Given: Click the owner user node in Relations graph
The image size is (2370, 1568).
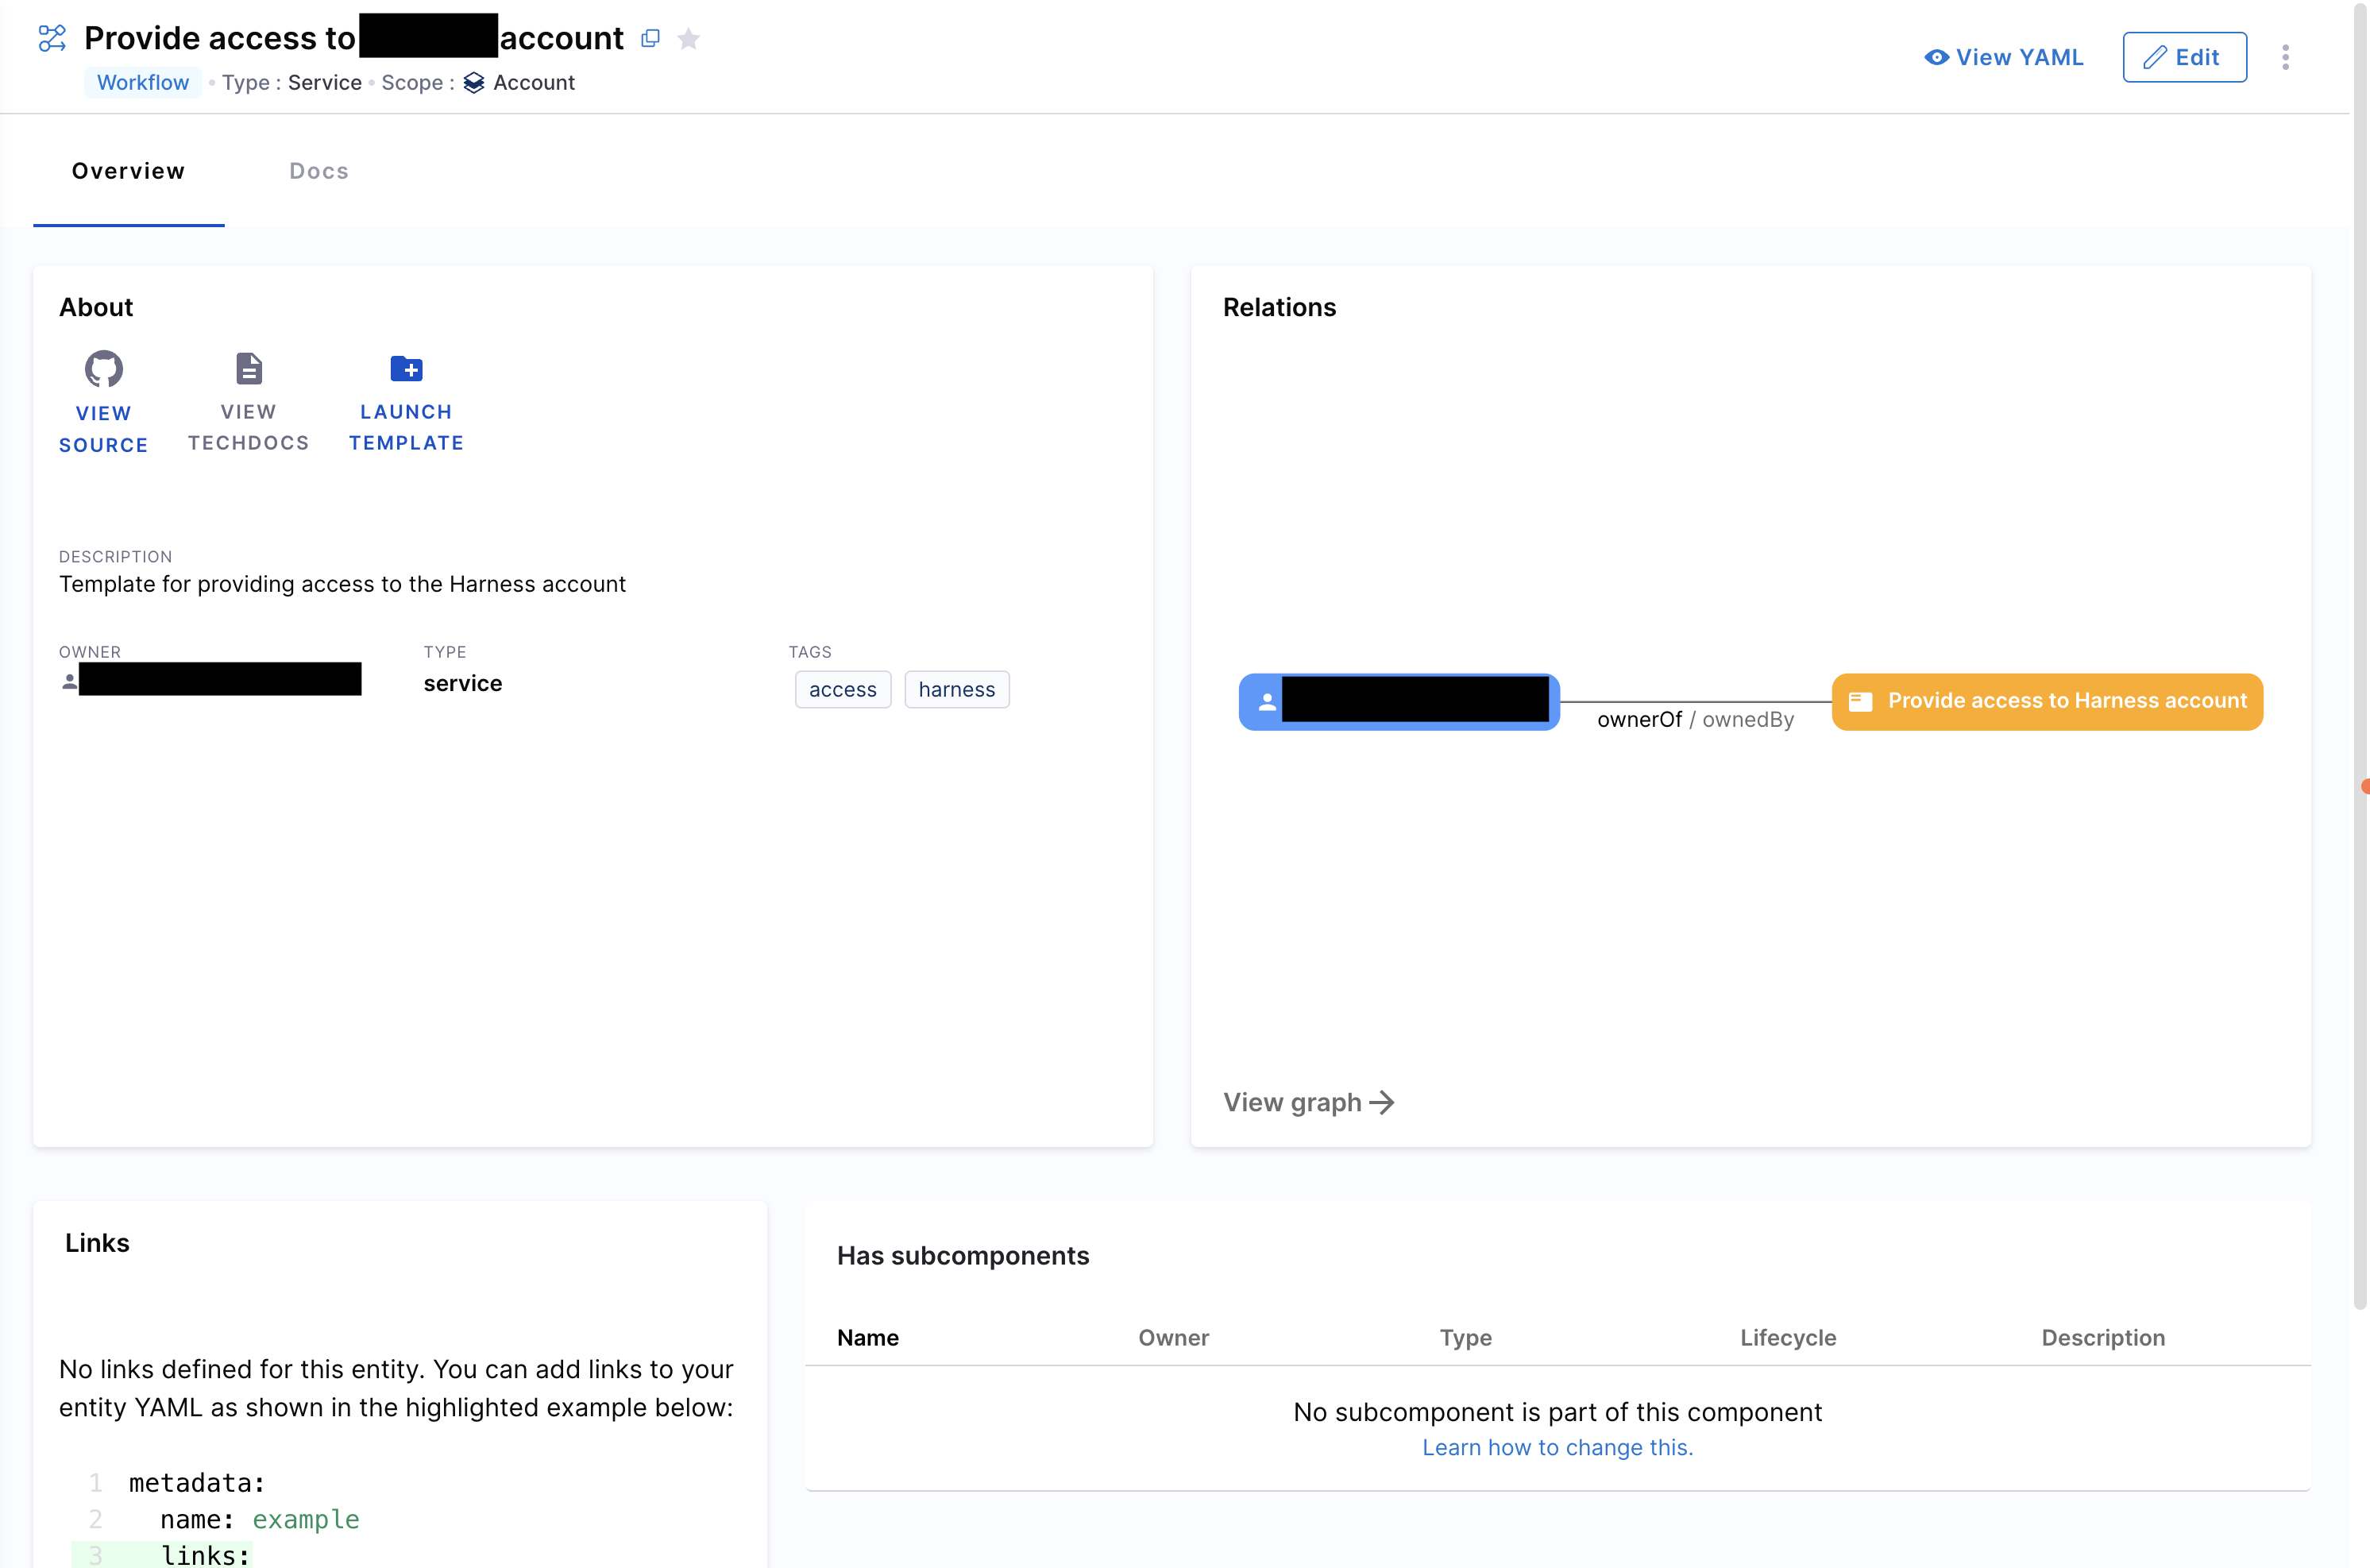Looking at the screenshot, I should pos(1399,701).
